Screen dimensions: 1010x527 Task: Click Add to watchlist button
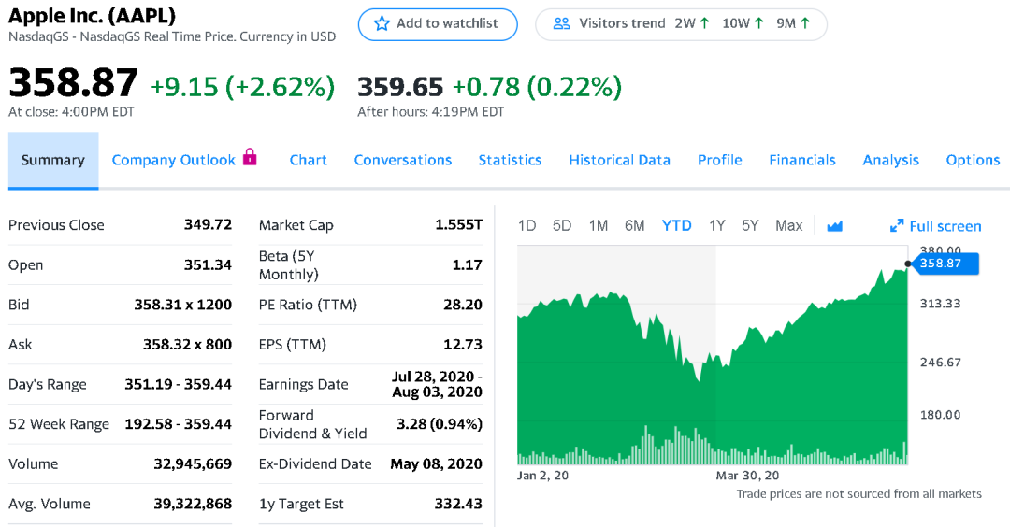(438, 24)
